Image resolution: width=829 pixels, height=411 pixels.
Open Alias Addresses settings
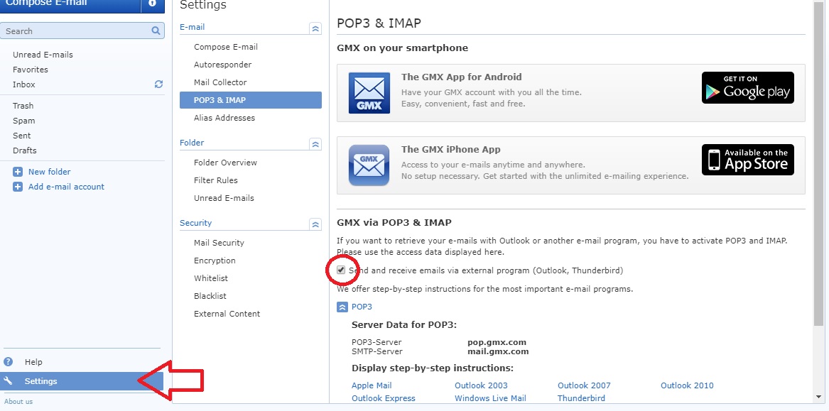224,118
